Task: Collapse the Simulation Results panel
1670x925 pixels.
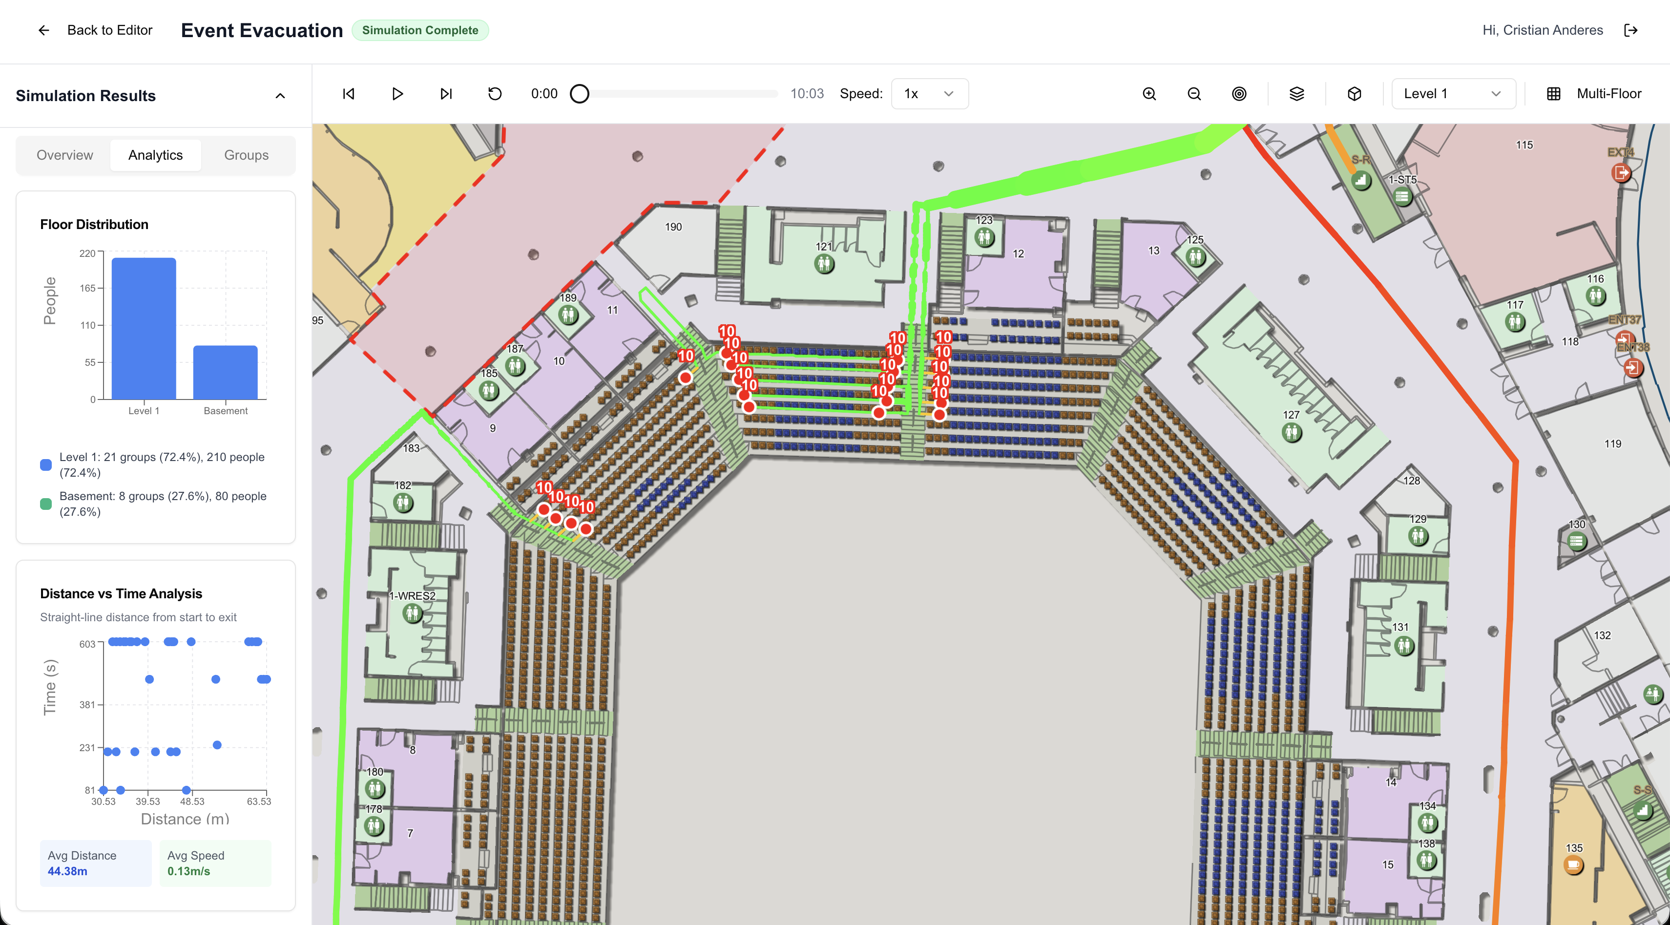Action: pos(280,96)
